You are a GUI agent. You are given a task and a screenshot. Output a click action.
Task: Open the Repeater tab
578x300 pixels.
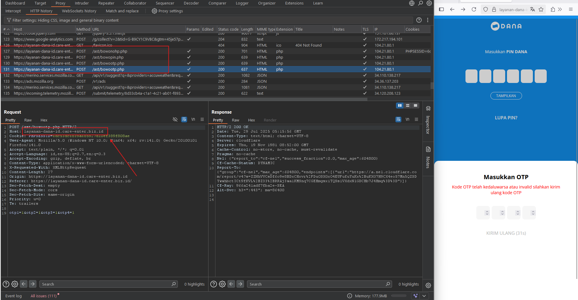pos(106,3)
